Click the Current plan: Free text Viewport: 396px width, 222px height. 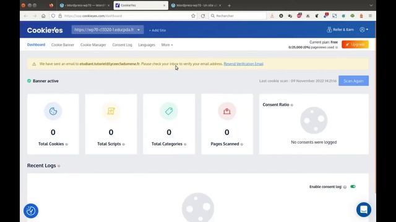pyautogui.click(x=324, y=43)
